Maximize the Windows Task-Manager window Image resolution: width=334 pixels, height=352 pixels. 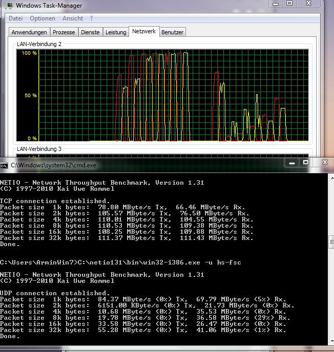289,4
